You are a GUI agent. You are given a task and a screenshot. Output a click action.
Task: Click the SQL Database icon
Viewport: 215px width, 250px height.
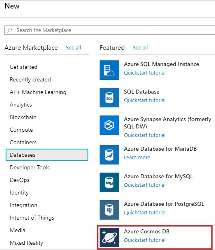tap(109, 98)
